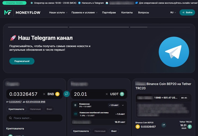198x136 pixels.
Task: Expand the Наши услуги menu
Action: (x=58, y=12)
